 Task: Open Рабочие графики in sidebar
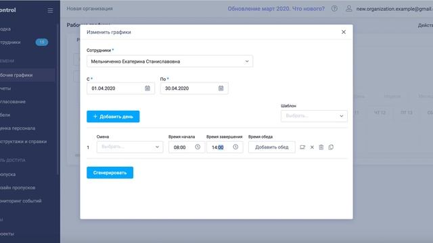coord(16,75)
